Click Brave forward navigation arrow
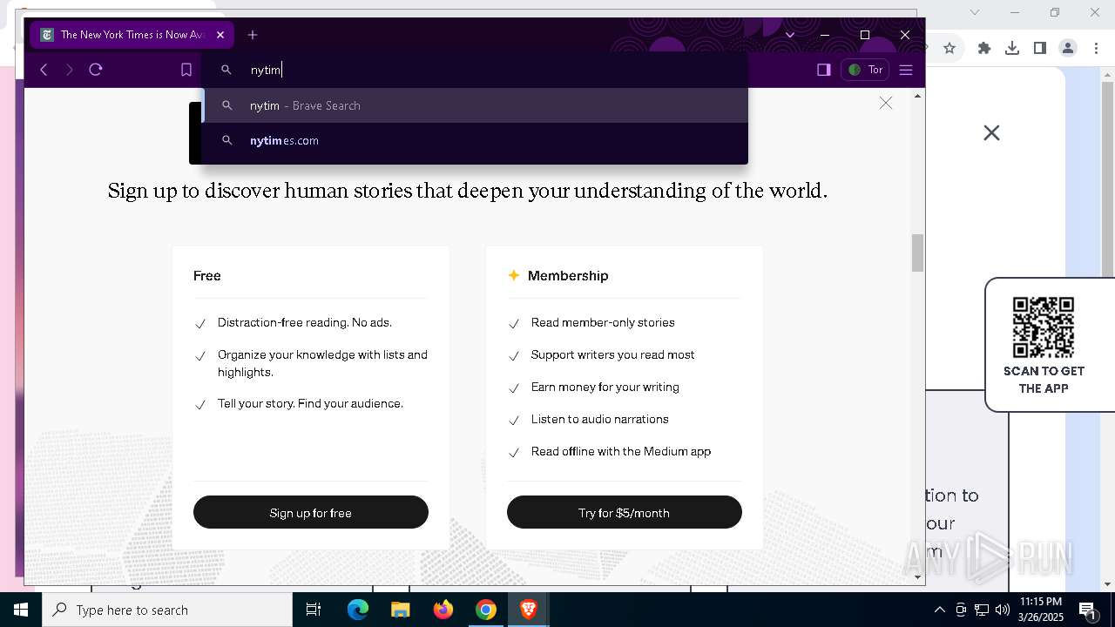The image size is (1115, 627). [x=70, y=70]
